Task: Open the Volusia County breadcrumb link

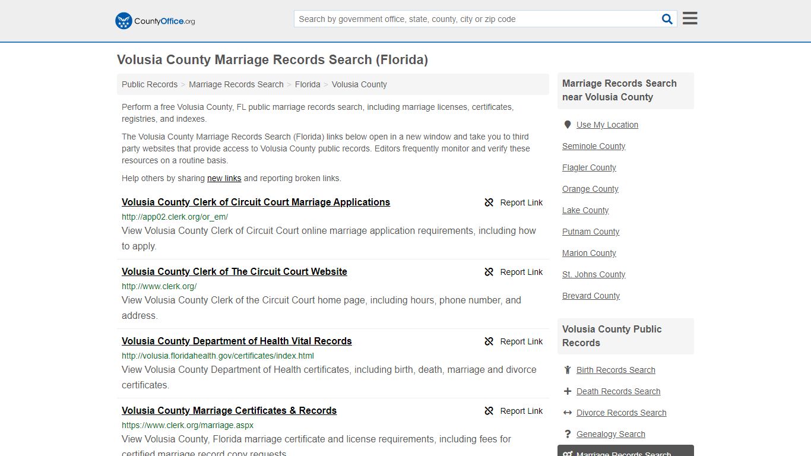Action: point(359,84)
